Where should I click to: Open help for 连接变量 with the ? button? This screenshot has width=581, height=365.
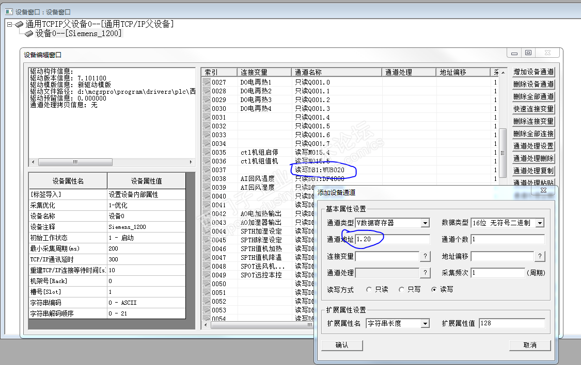425,256
